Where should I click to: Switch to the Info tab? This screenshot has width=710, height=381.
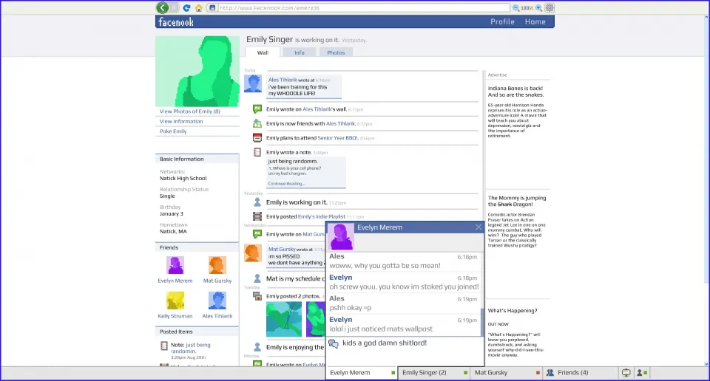click(300, 52)
